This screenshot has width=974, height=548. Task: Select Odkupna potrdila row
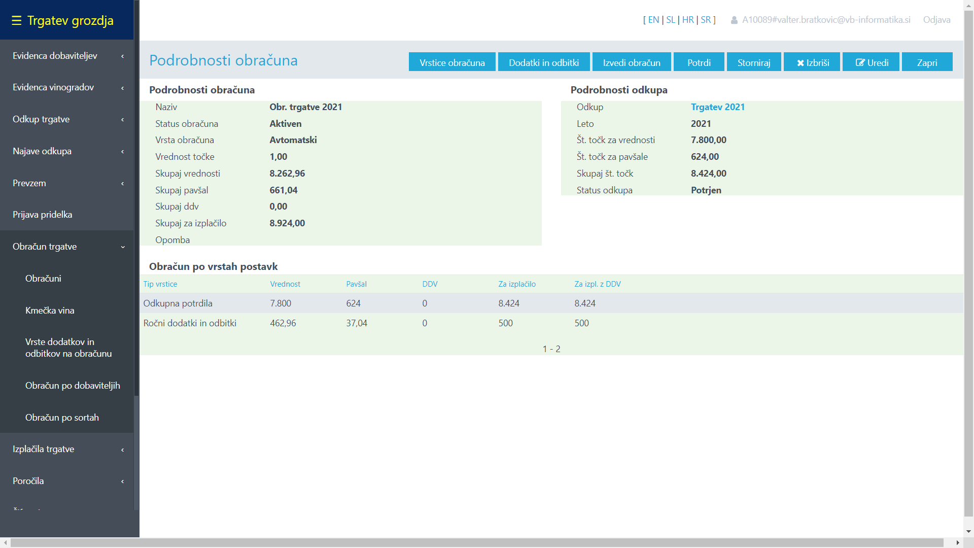click(551, 303)
